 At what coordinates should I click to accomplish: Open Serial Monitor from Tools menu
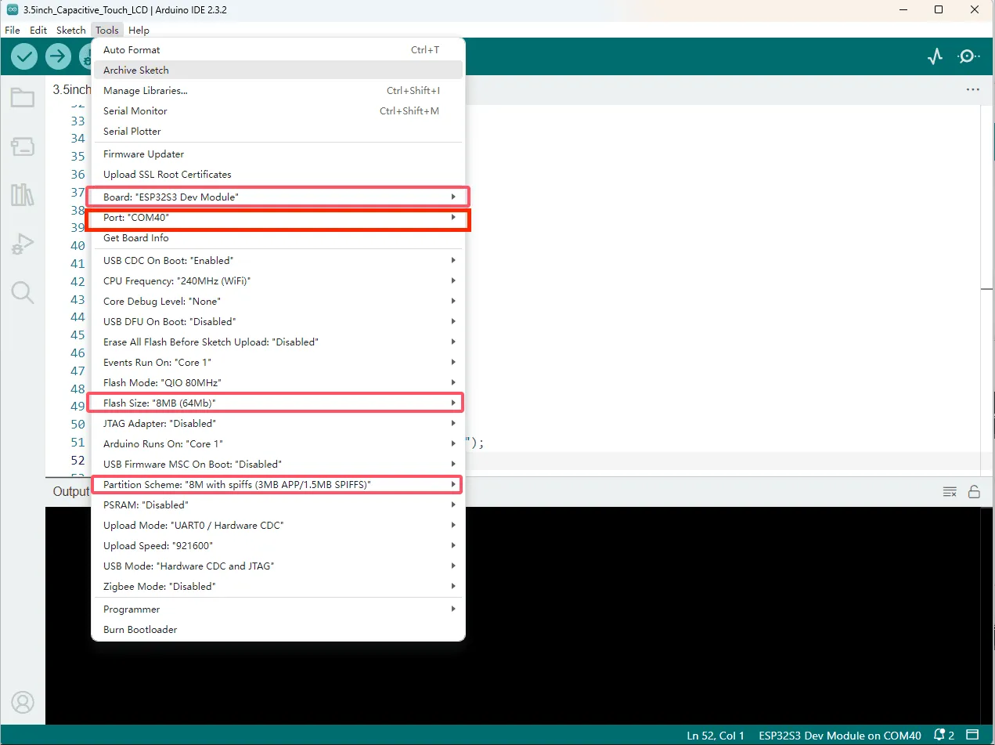pos(279,110)
